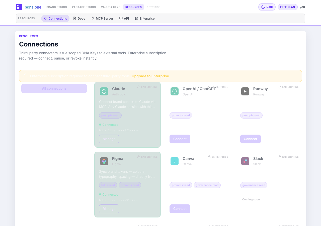Click Runway's prompts:read scope tag

click(x=251, y=115)
